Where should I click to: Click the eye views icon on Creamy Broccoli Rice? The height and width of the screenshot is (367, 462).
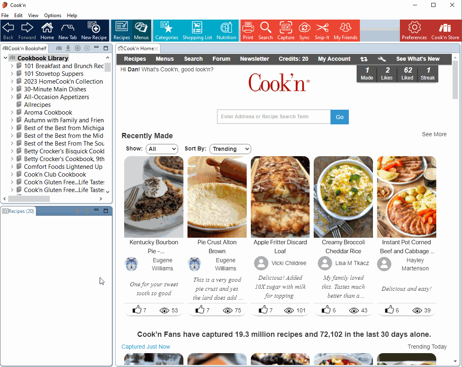click(x=354, y=311)
